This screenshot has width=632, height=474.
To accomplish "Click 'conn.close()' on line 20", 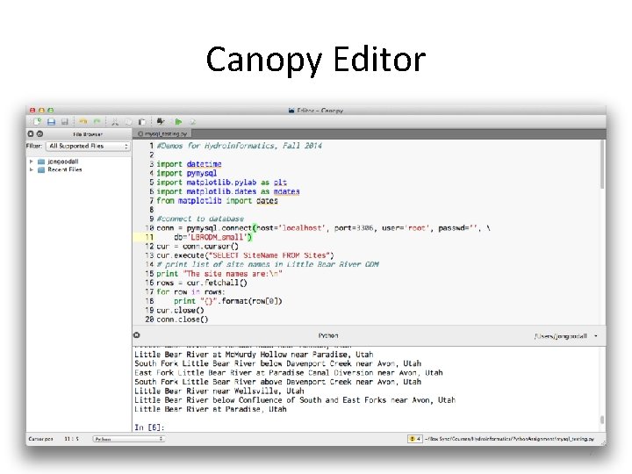I will tap(183, 320).
